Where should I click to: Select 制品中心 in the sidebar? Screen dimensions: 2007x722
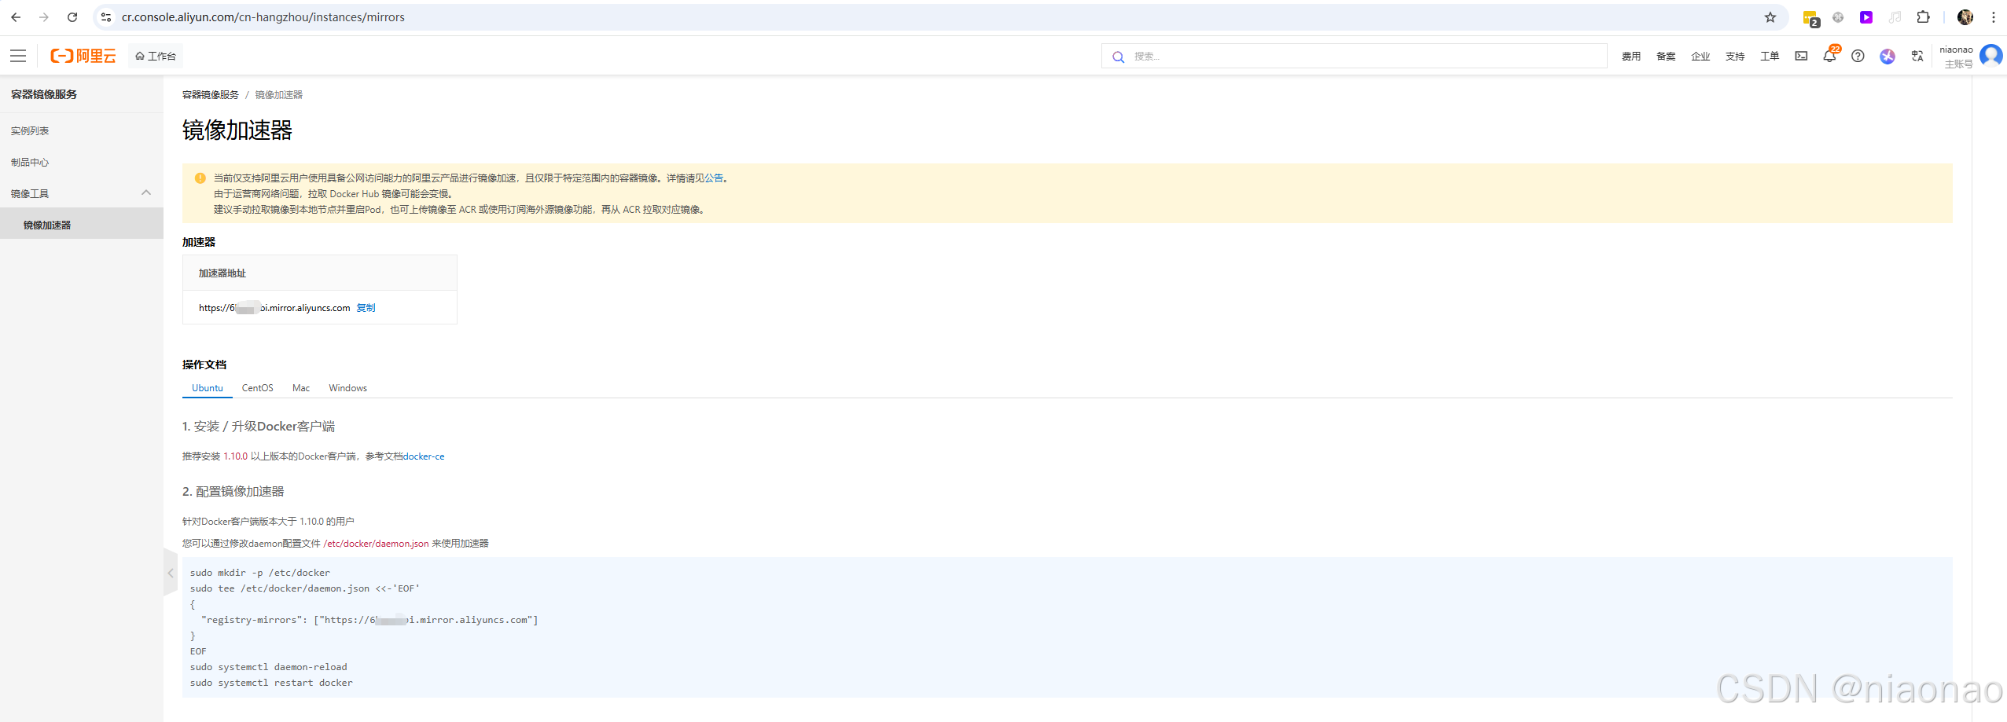(x=30, y=163)
